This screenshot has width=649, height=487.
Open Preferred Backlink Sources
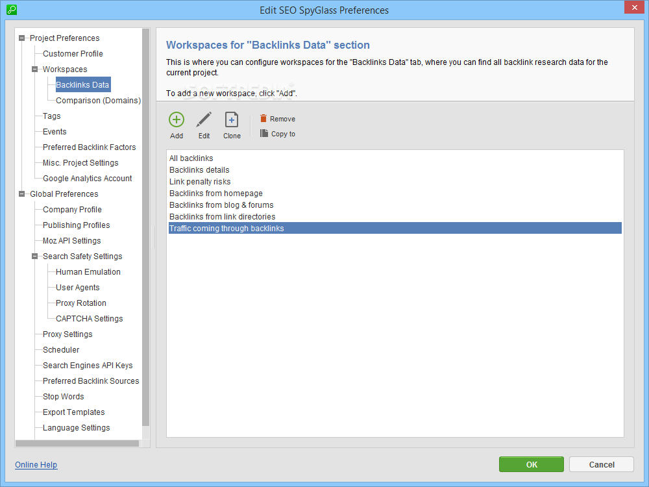click(x=91, y=381)
